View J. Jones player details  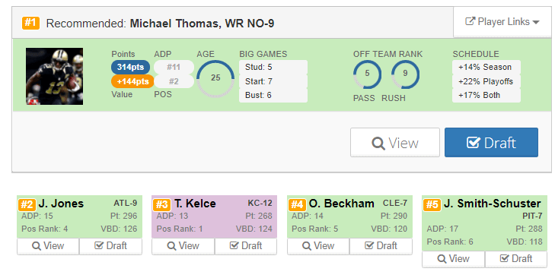pyautogui.click(x=48, y=246)
